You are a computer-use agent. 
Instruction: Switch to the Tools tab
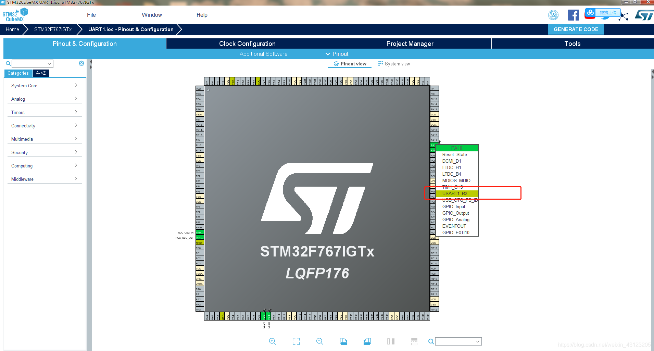573,43
